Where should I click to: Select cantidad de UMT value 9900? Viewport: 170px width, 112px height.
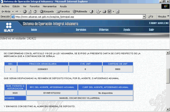(x=118, y=69)
